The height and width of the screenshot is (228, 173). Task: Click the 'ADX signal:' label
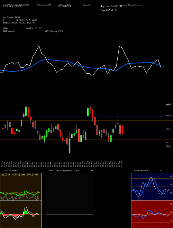click(x=9, y=31)
